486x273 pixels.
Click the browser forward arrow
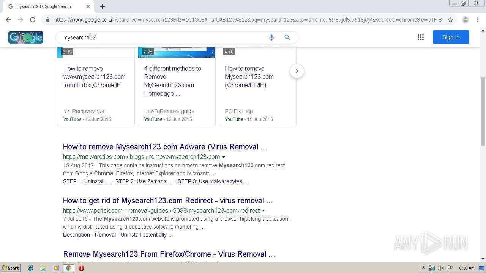coord(21,20)
